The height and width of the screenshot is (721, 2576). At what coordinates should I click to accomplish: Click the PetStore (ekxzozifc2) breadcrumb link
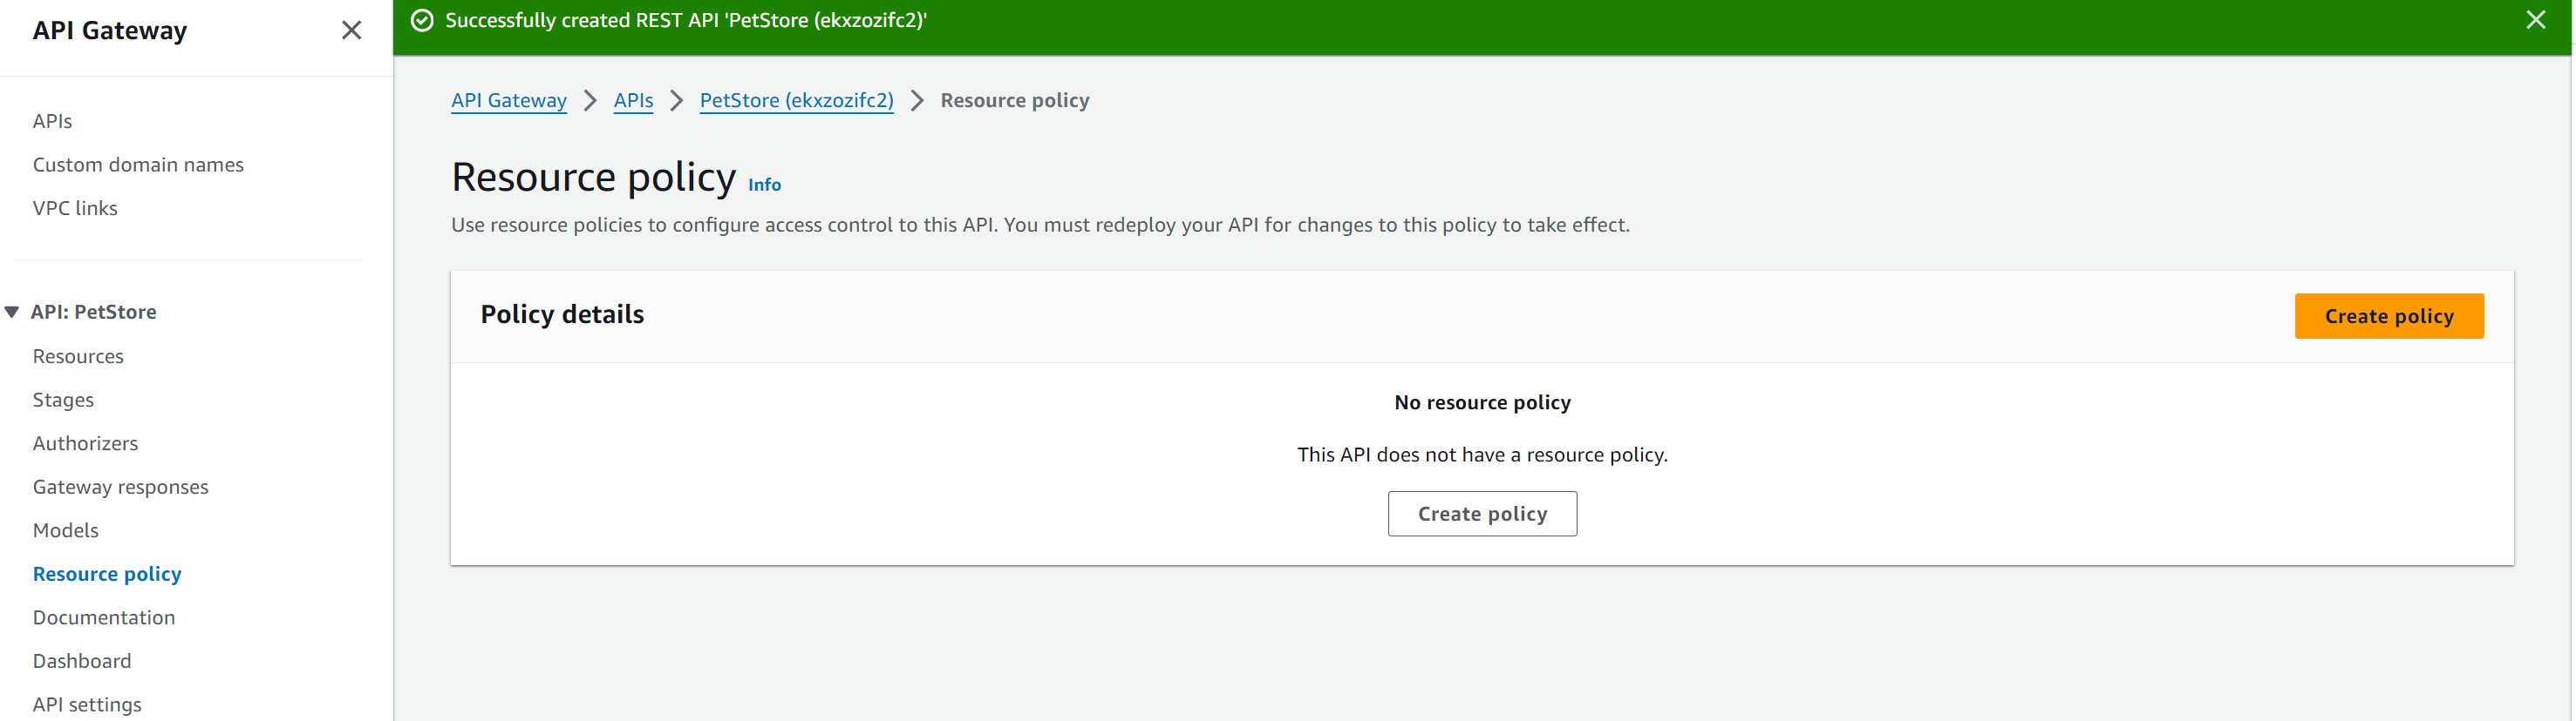point(796,100)
